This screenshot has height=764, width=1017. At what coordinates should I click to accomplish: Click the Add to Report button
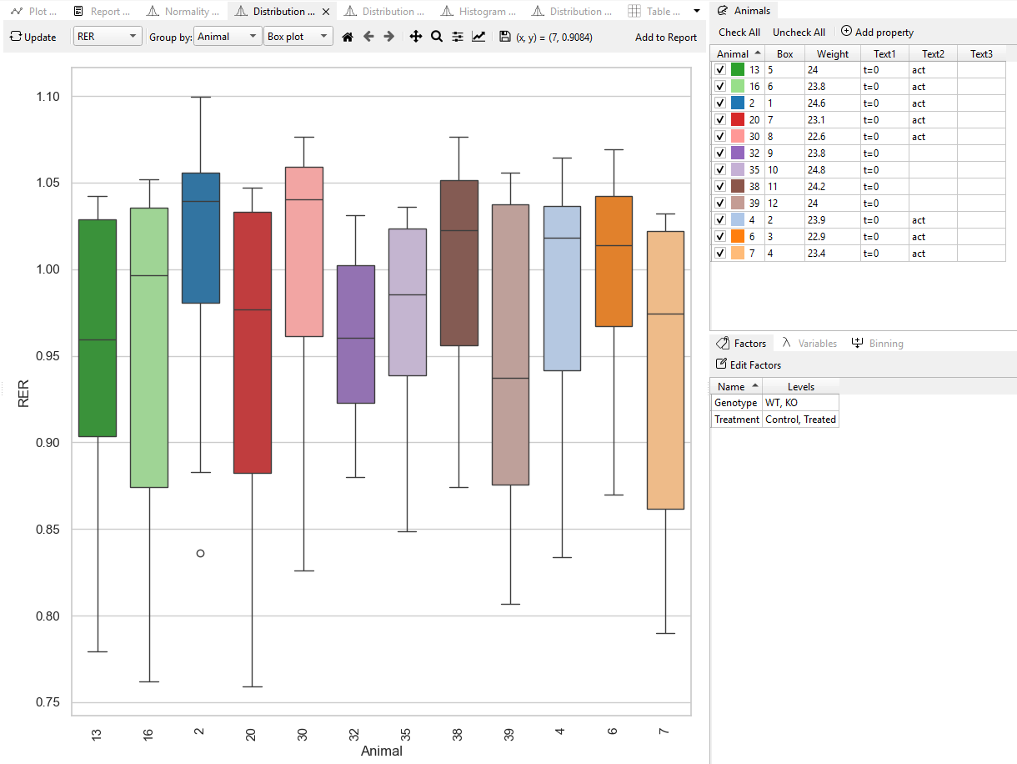[665, 37]
